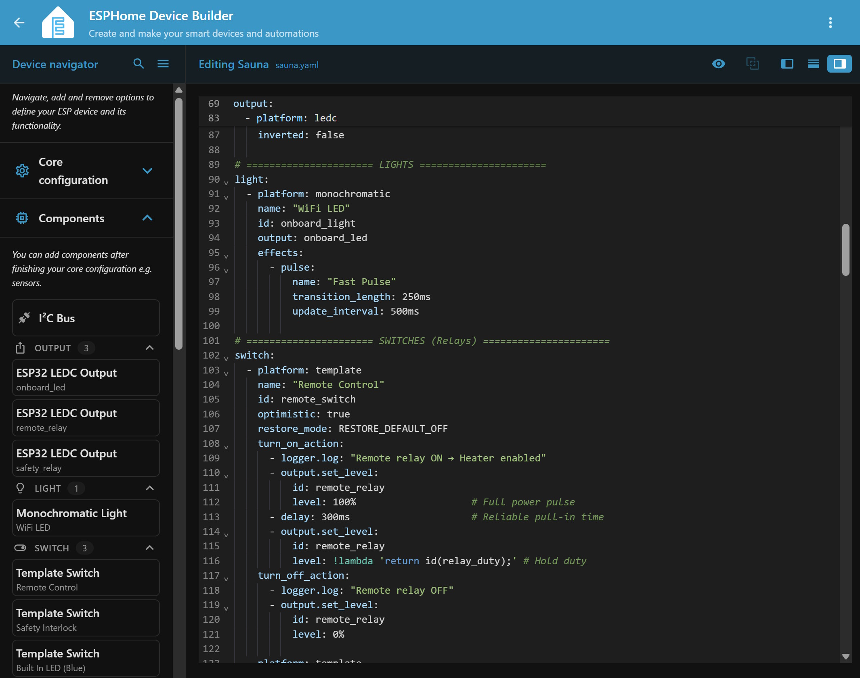Open ESP32 LEDC Output remote_relay
The width and height of the screenshot is (860, 678).
coord(86,418)
